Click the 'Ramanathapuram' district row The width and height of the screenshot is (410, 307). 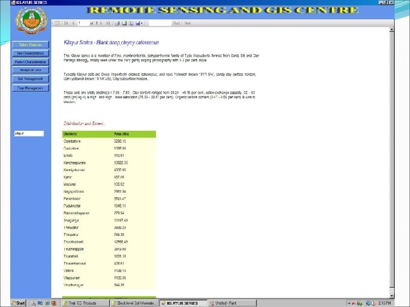(x=109, y=213)
